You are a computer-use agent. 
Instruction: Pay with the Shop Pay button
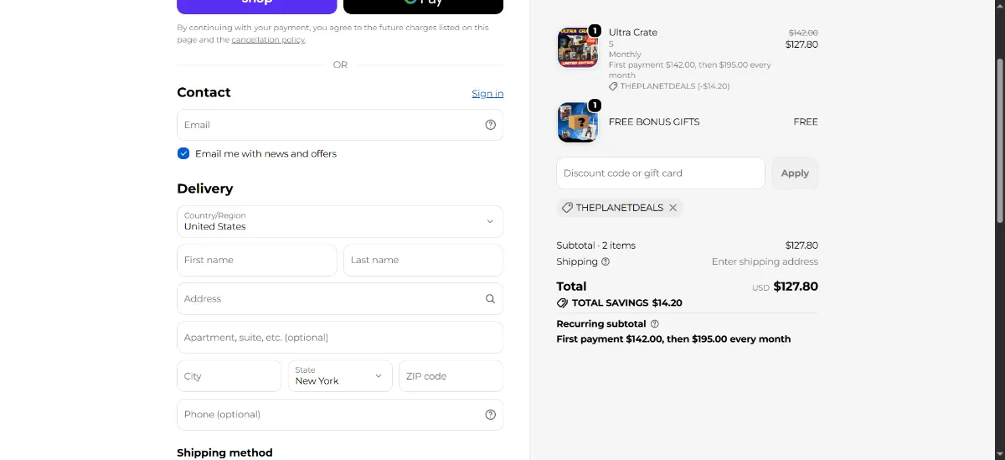pos(257,5)
